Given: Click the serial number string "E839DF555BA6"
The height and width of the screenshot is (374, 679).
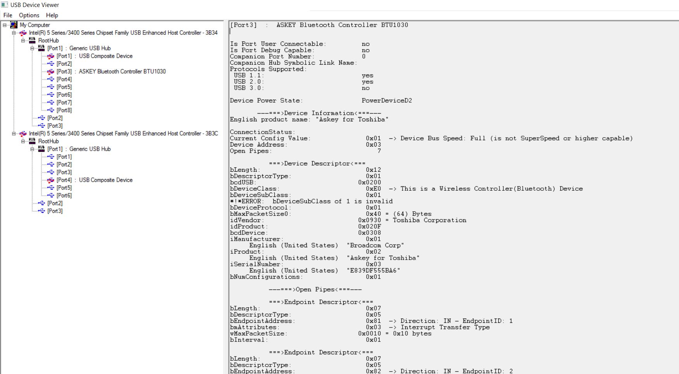Looking at the screenshot, I should (x=373, y=271).
